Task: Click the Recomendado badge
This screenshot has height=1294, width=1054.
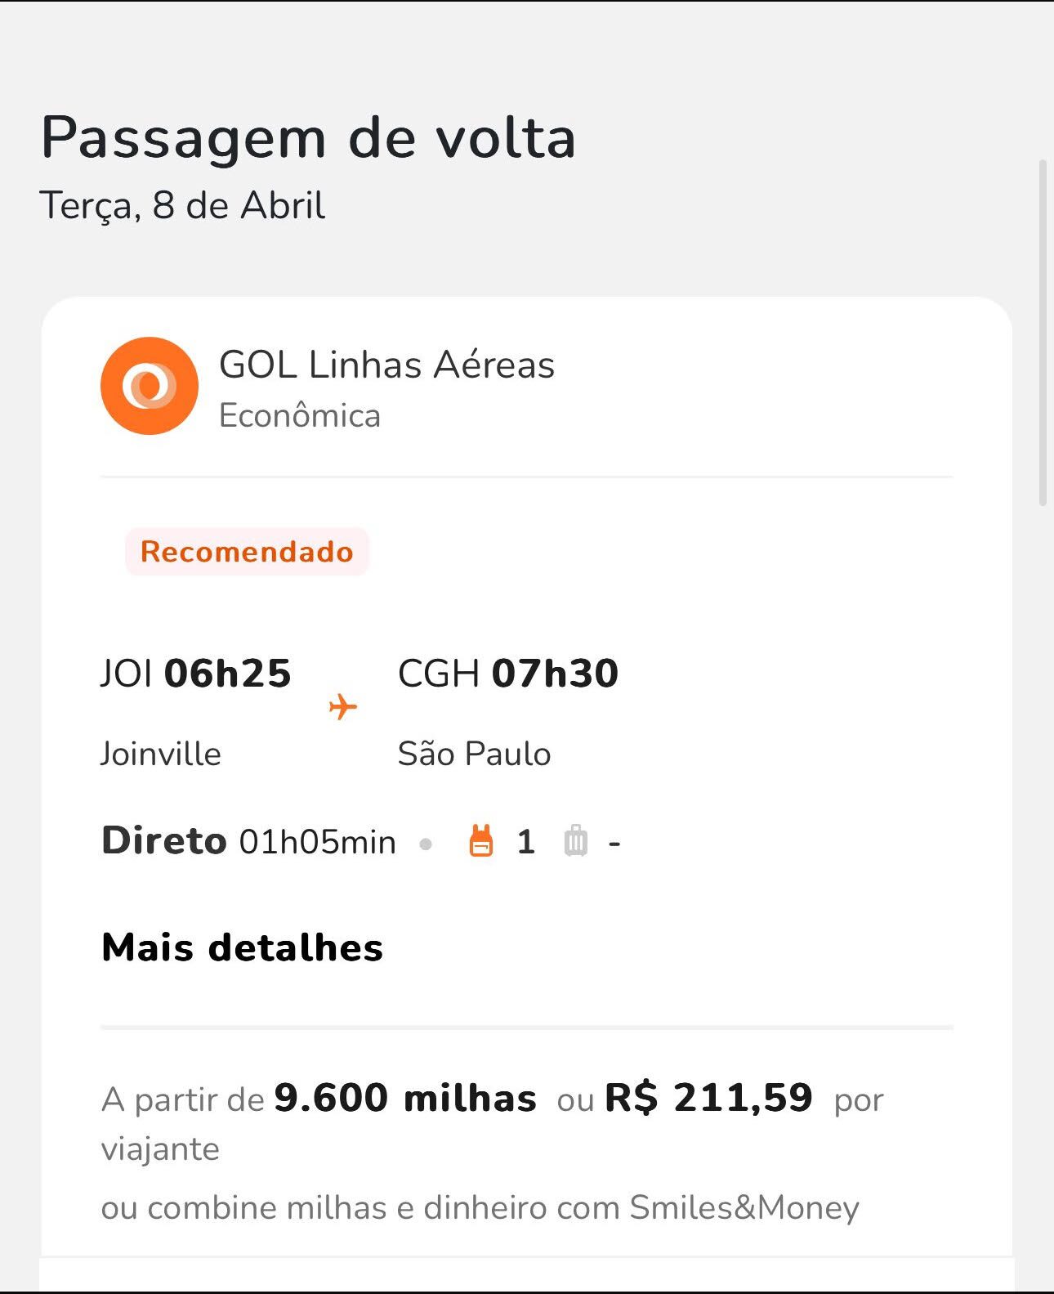Action: tap(247, 552)
